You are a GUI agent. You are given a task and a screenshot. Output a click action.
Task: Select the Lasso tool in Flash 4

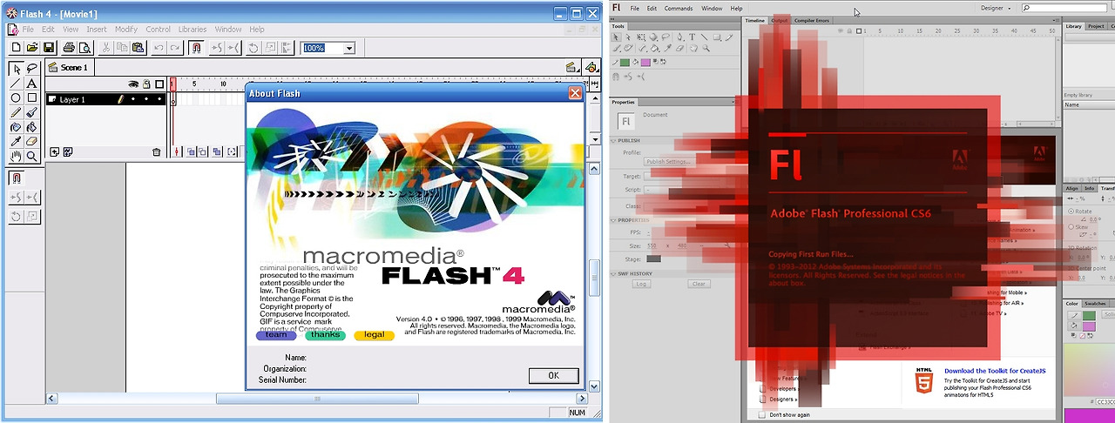coord(32,69)
